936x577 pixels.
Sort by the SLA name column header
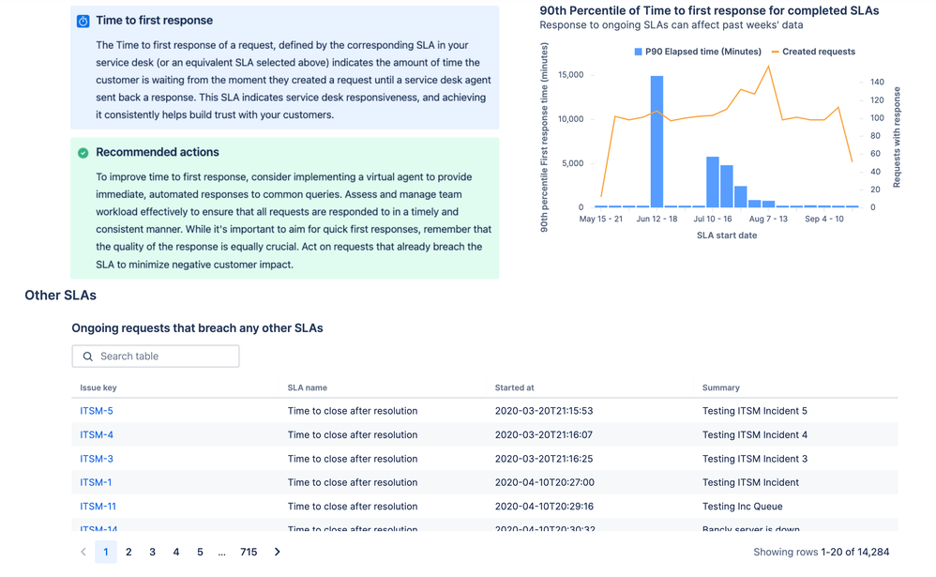click(x=308, y=387)
